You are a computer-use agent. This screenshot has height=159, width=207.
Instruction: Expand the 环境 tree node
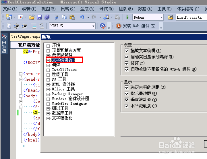[48, 46]
